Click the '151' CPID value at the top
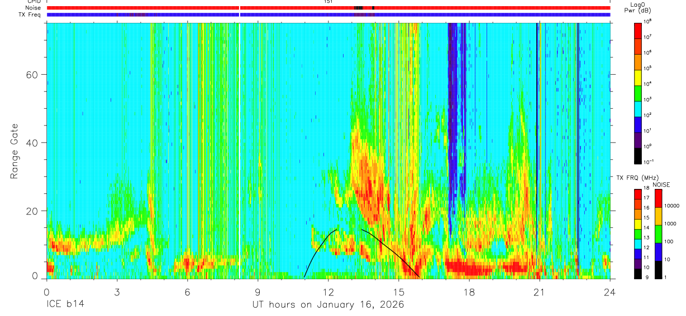This screenshot has width=686, height=316. (328, 2)
